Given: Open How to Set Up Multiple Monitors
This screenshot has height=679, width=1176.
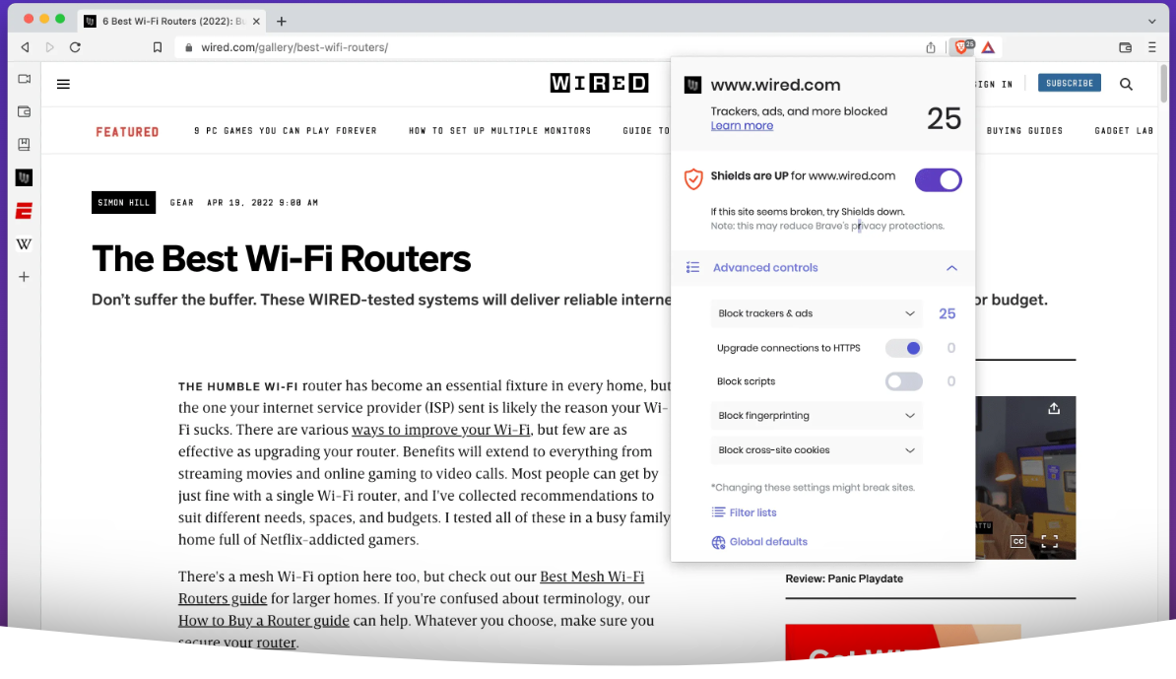Looking at the screenshot, I should (500, 130).
